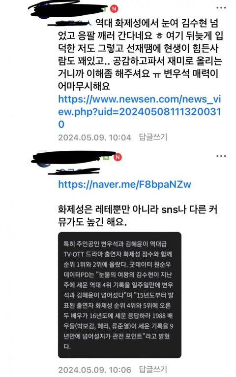
Task: Open the three-dot menu on the second comment
Action: click(221, 156)
